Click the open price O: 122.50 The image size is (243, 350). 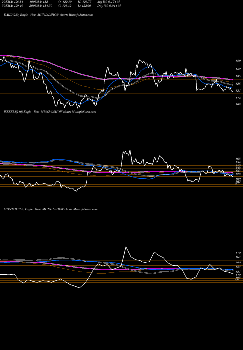tap(65, 2)
